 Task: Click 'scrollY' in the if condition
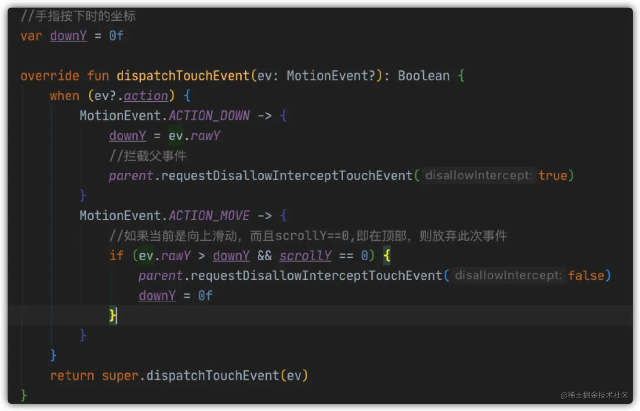click(x=305, y=256)
